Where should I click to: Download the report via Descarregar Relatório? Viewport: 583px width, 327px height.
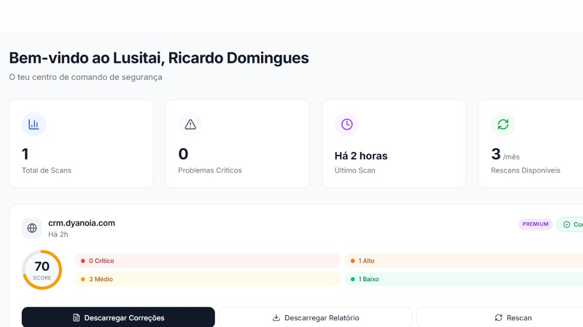(x=316, y=318)
